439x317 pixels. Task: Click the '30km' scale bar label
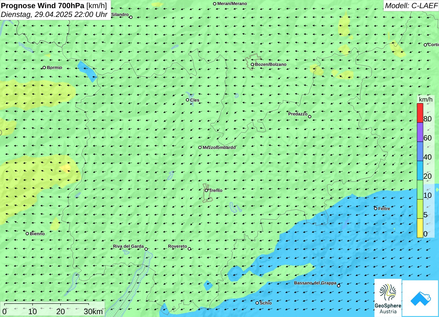93,311
